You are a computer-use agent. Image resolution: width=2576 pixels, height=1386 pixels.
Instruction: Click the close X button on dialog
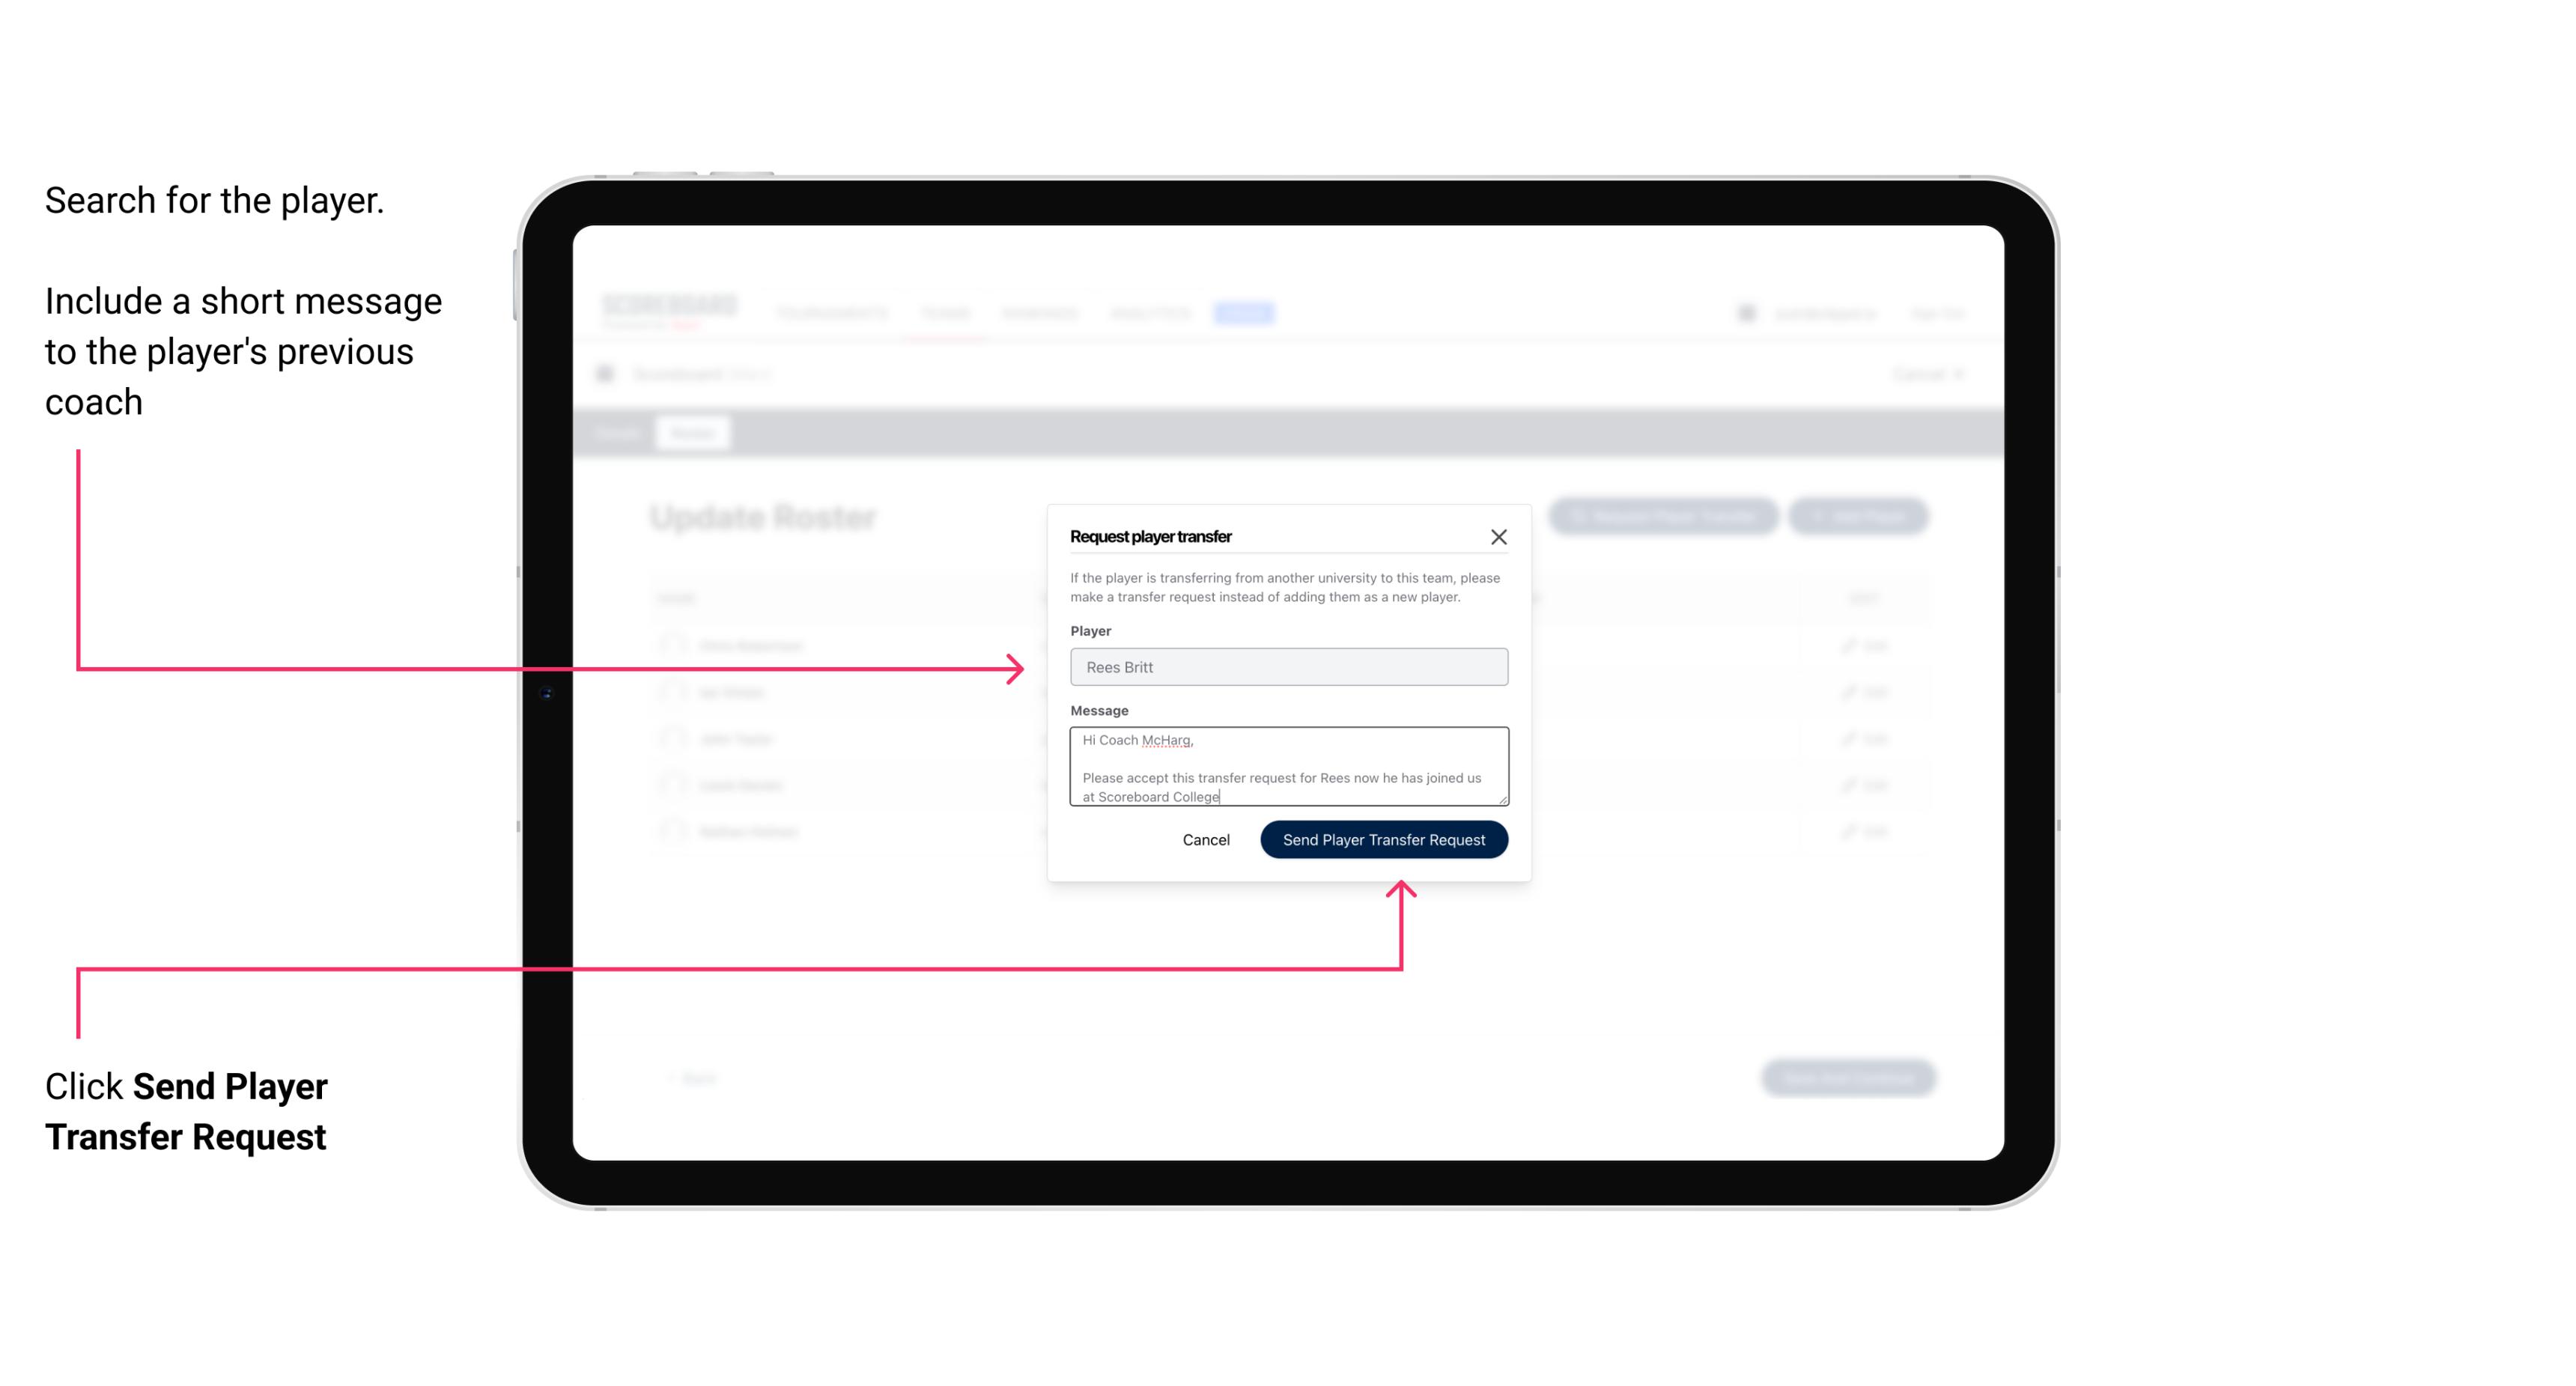click(1499, 536)
